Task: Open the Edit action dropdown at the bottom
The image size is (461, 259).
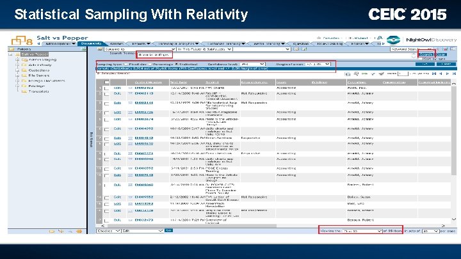Action: pos(142,231)
